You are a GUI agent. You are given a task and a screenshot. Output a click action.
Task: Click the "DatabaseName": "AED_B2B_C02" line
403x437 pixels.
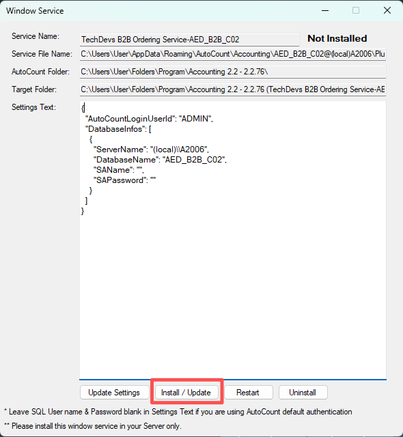click(160, 160)
